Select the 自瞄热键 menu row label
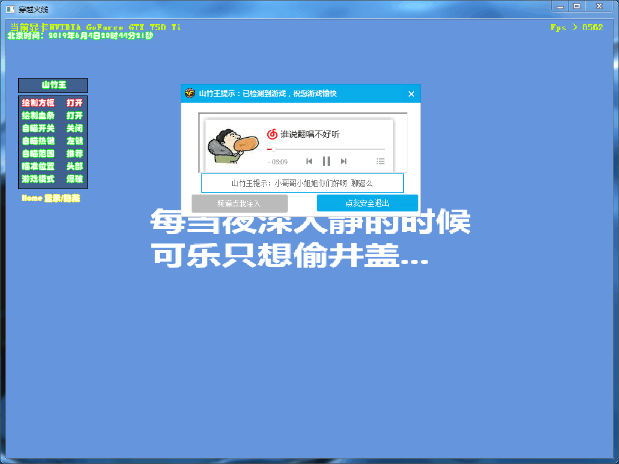The height and width of the screenshot is (464, 619). click(x=38, y=141)
